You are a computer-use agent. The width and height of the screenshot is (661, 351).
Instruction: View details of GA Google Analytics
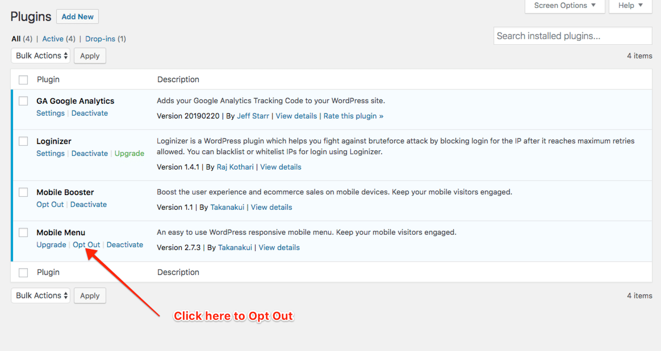[x=296, y=116]
